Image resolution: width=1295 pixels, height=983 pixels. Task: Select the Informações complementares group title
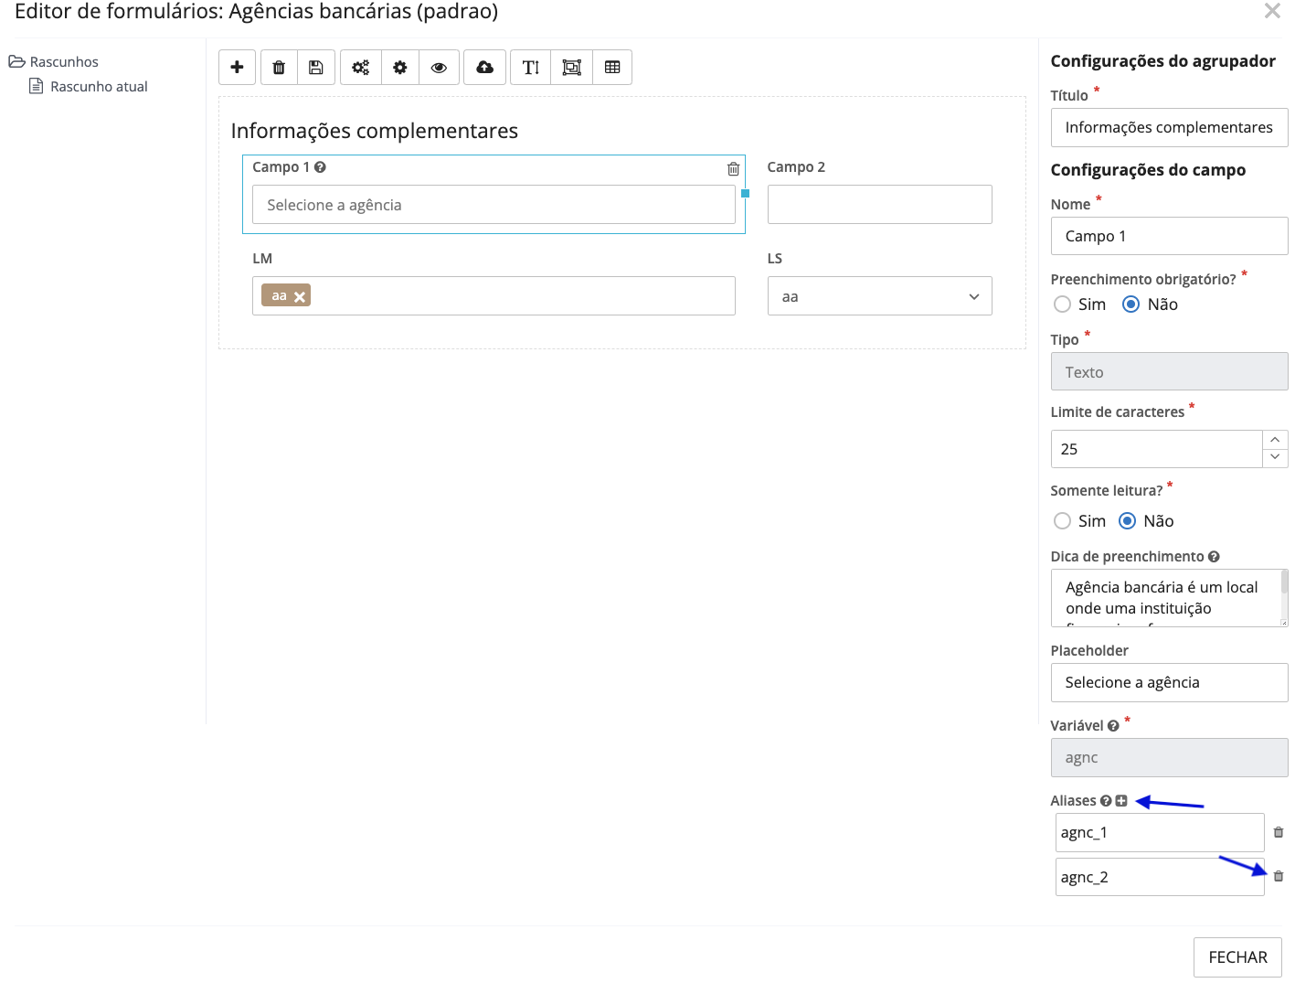[374, 131]
